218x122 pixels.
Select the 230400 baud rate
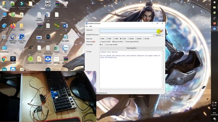pos(131,39)
